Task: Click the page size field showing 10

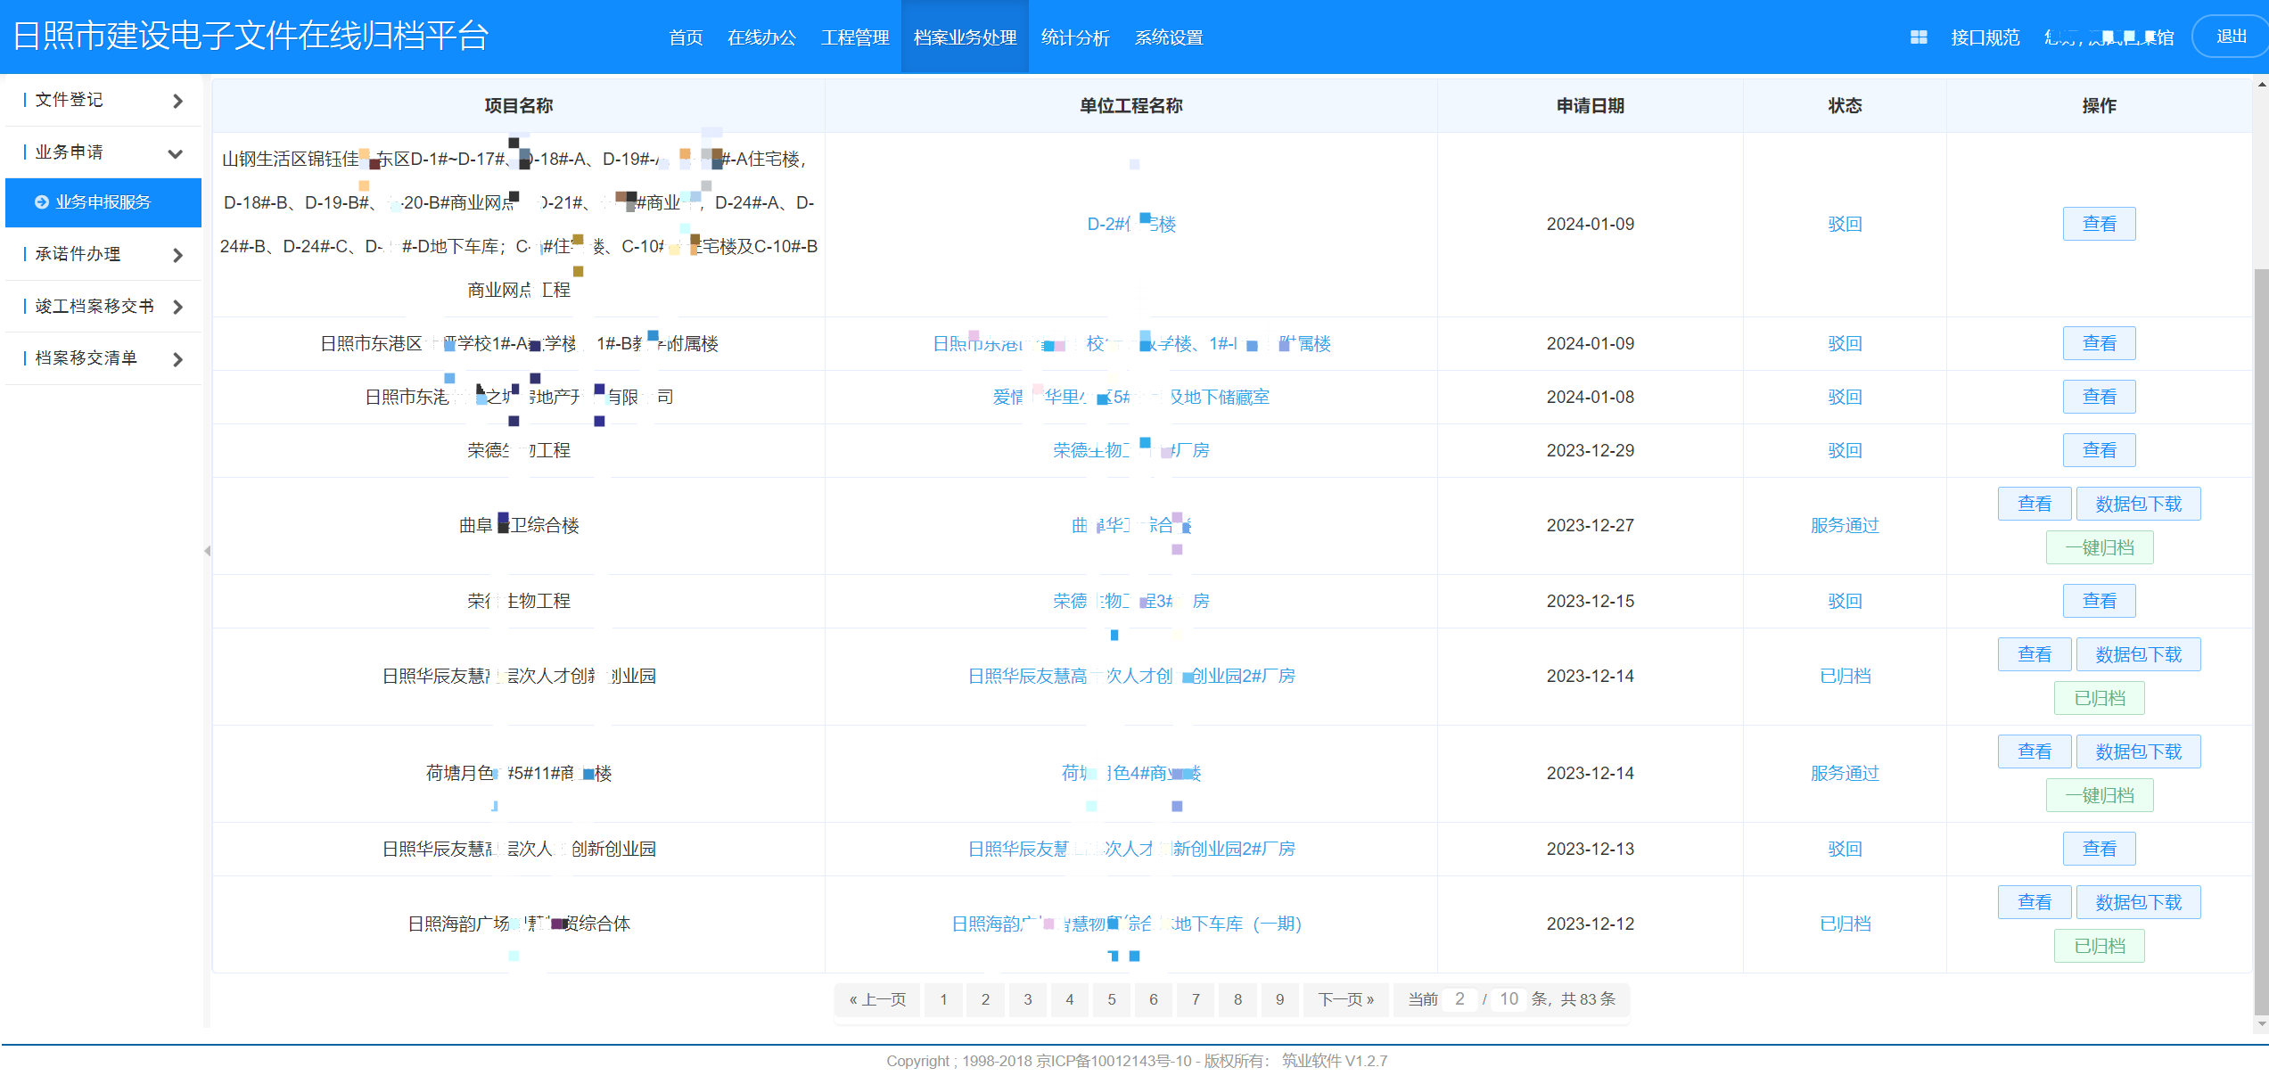Action: point(1509,999)
